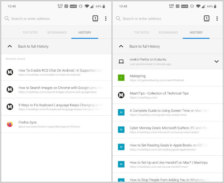This screenshot has height=183, width=224.
Task: Open A Complete Guide to Using Screen Time
Action: click(168, 112)
